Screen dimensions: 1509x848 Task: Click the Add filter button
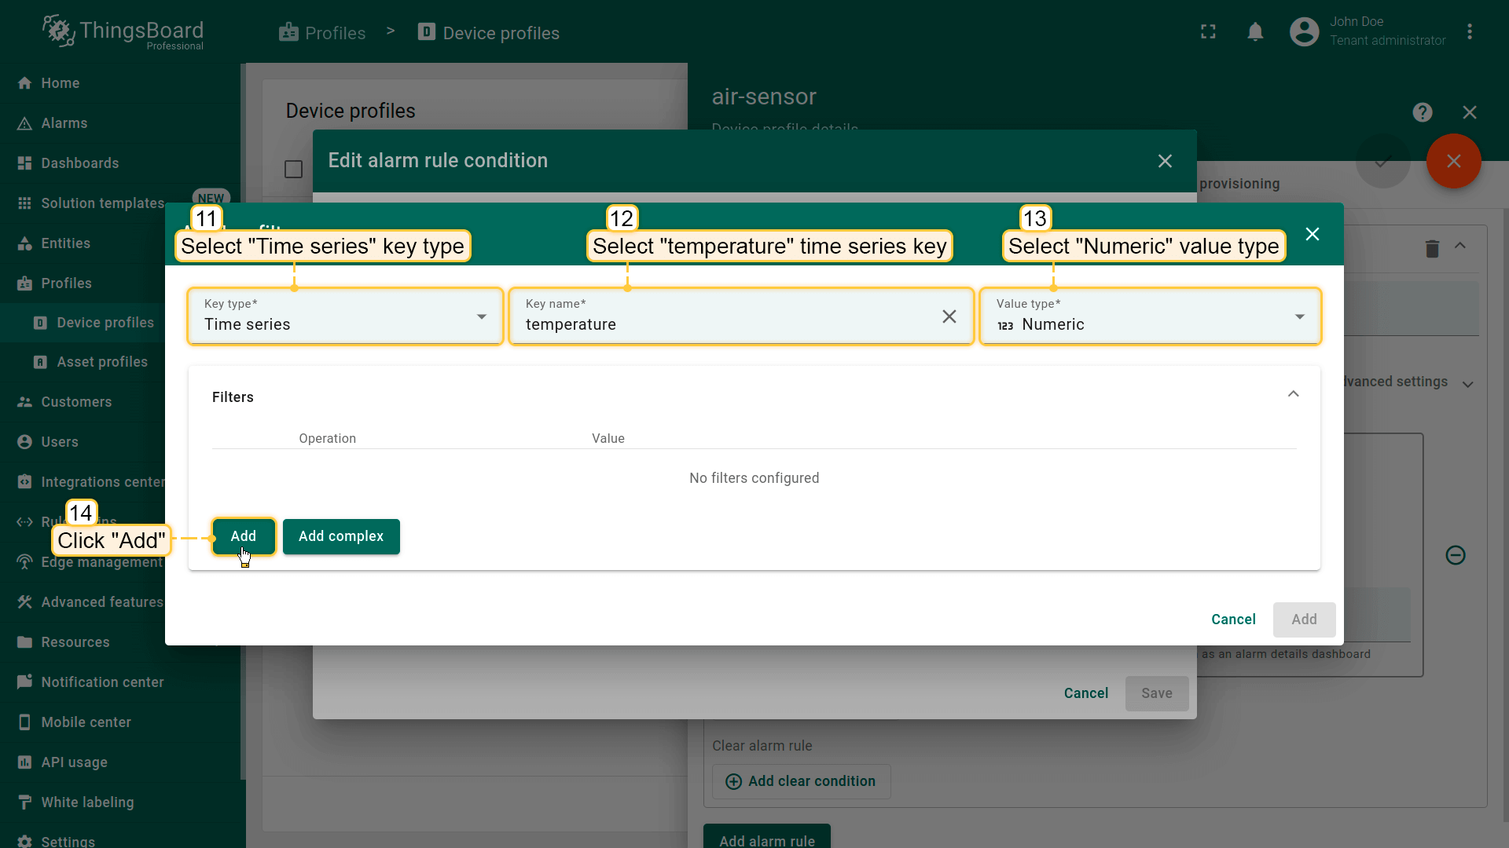243,536
